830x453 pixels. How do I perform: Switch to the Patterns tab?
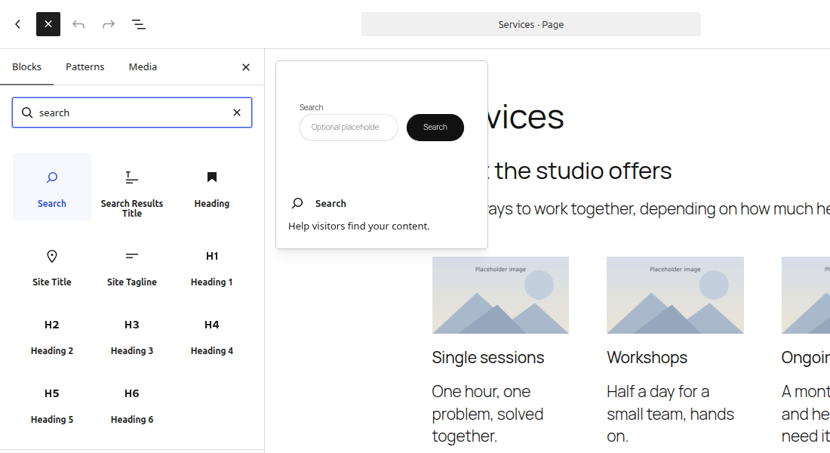pos(85,66)
